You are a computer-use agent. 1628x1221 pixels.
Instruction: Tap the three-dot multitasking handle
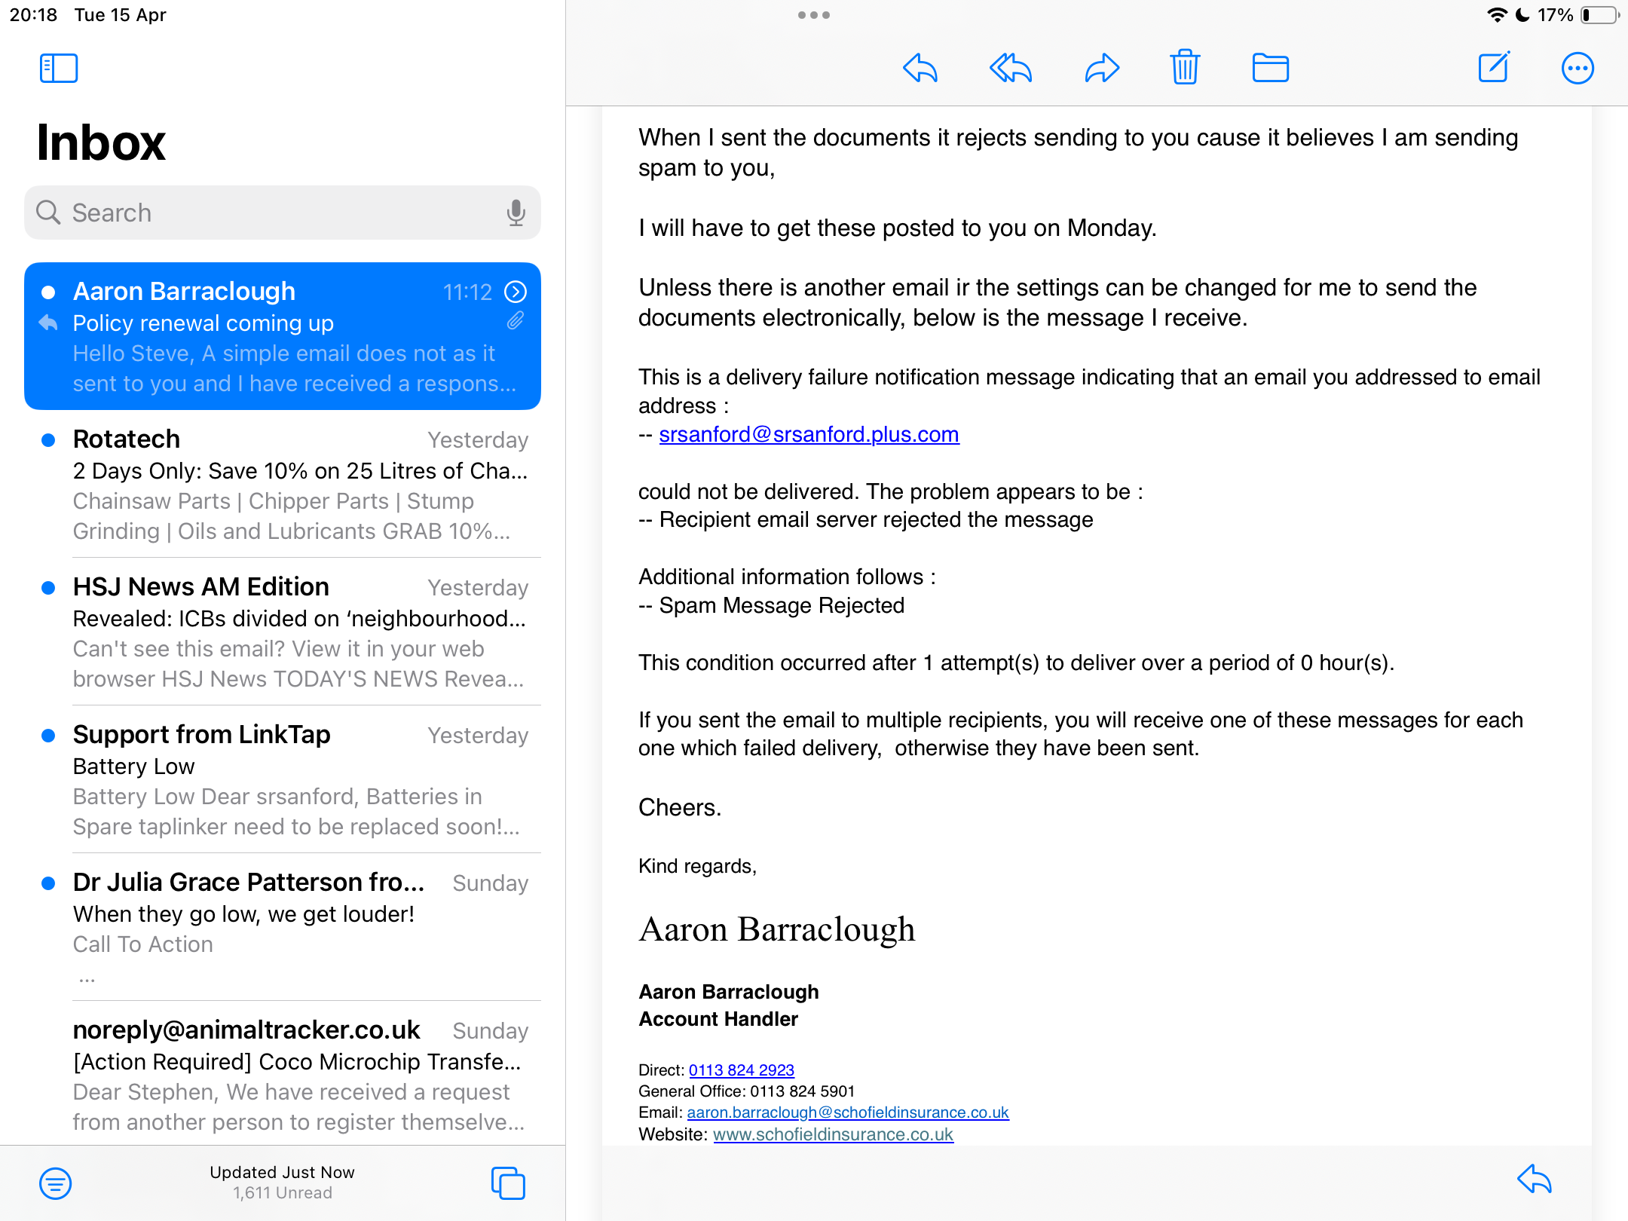pyautogui.click(x=814, y=15)
